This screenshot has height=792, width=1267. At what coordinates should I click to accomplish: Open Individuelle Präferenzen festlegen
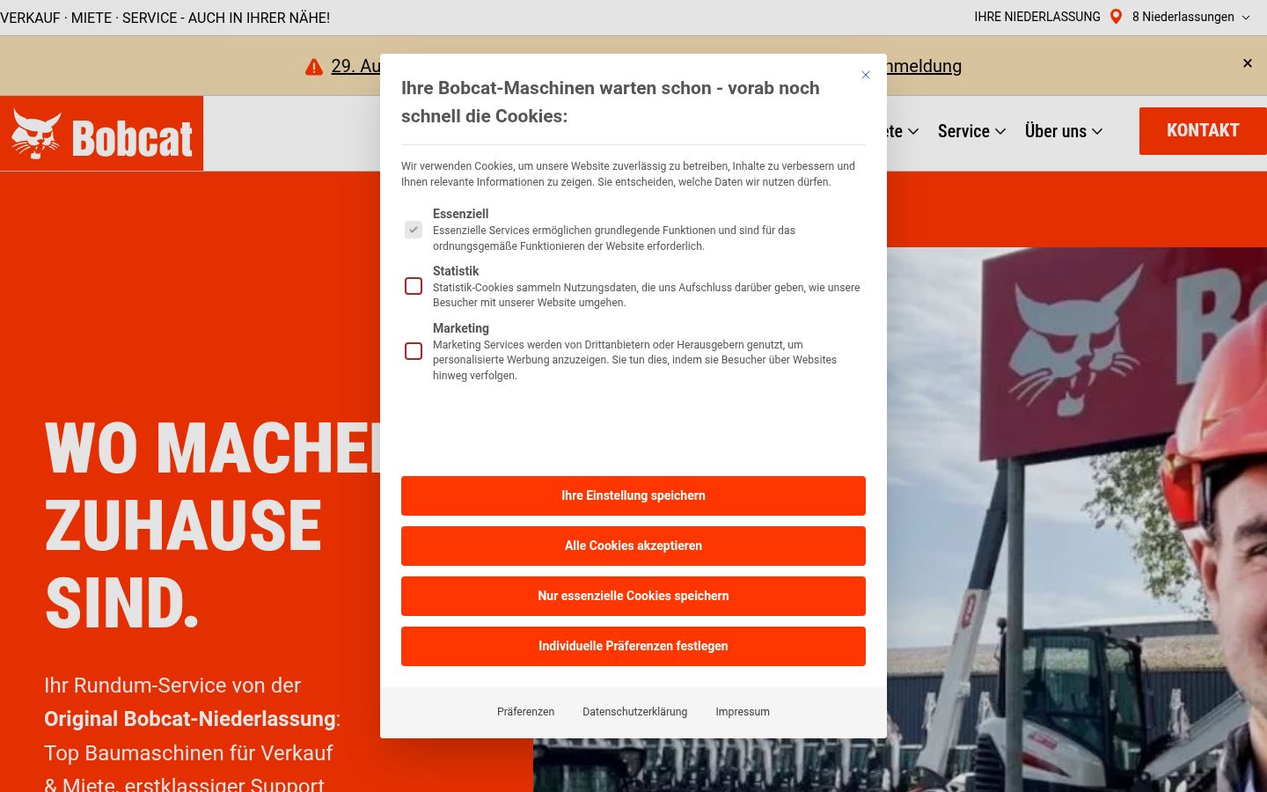tap(633, 646)
